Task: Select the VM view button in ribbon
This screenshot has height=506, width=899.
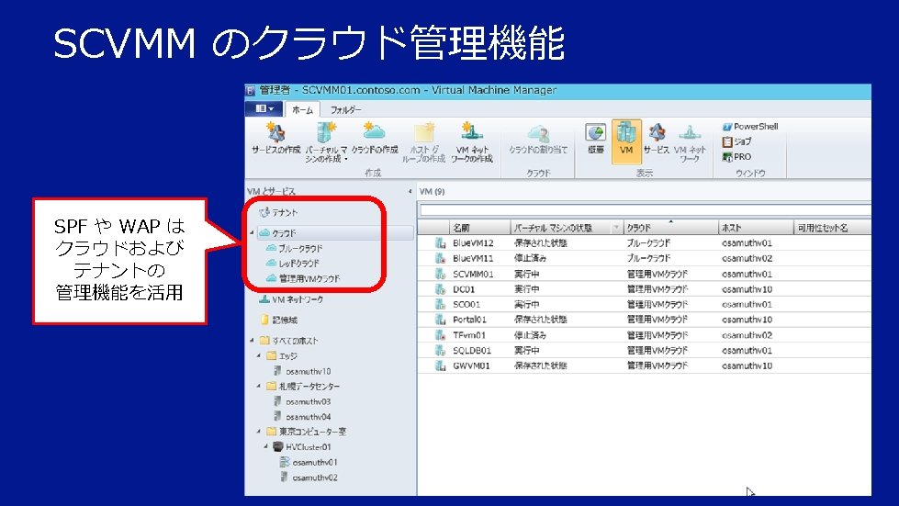Action: pos(626,141)
